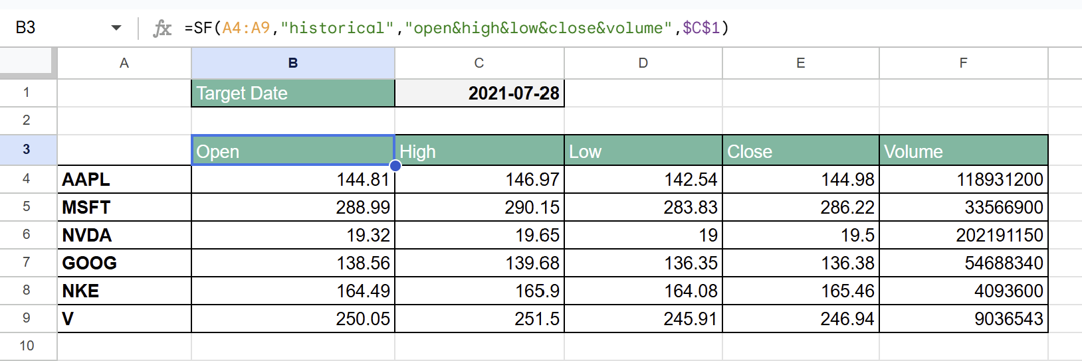
Task: Click the Target Date label cell
Action: pos(292,94)
